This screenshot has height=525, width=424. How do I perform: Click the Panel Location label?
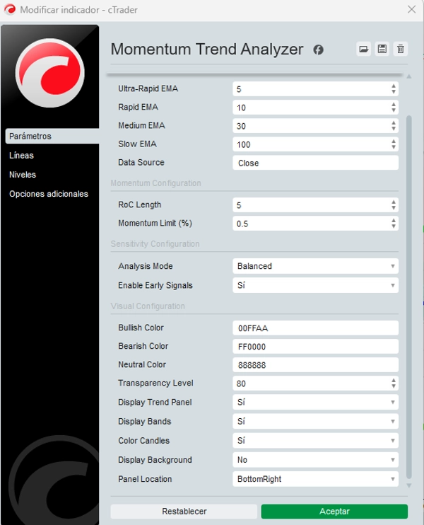(145, 479)
